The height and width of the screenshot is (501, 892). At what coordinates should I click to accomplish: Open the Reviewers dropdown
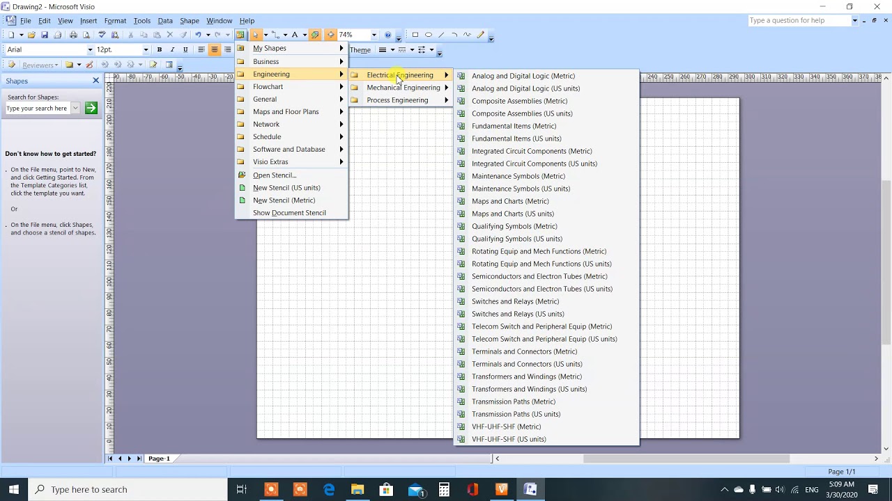(x=39, y=65)
